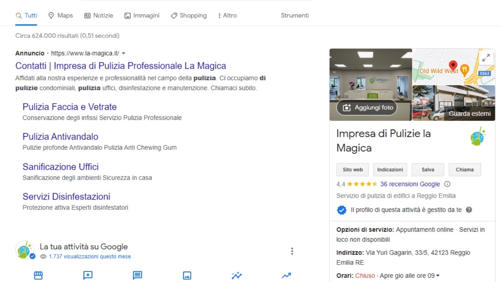Expand the ad URL dropdown arrow
This screenshot has height=282, width=501.
(124, 53)
